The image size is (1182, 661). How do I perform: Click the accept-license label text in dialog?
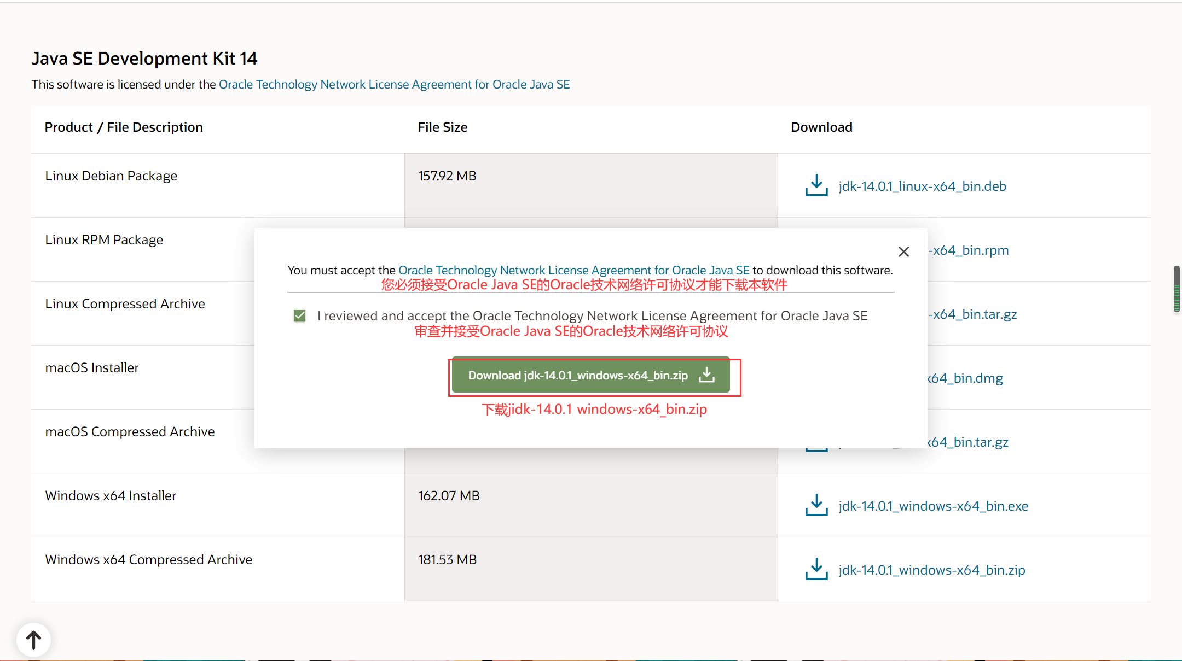click(592, 316)
